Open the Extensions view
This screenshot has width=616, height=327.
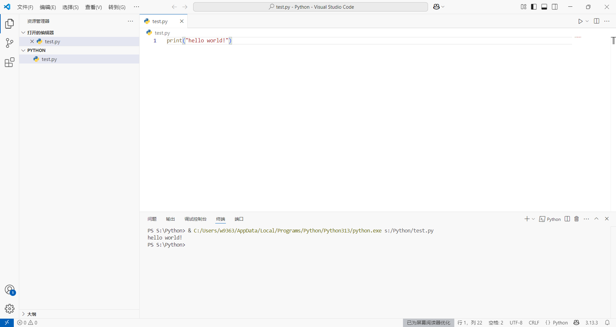(x=9, y=63)
